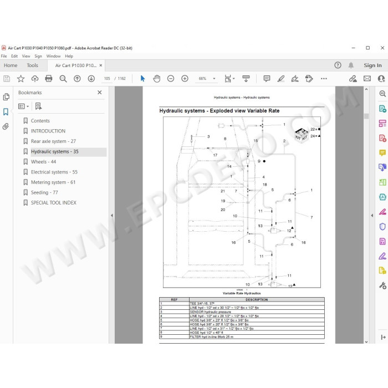Image resolution: width=388 pixels, height=388 pixels.
Task: Zoom out using the minus circle
Action: pyautogui.click(x=171, y=79)
